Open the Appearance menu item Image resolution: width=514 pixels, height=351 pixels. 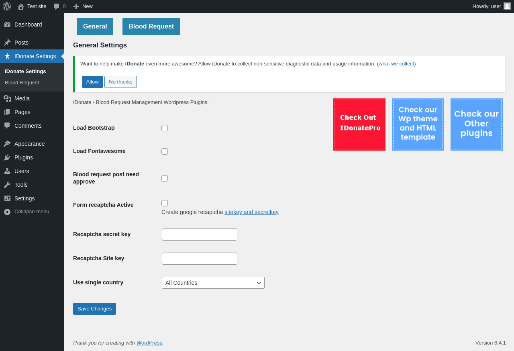pos(32,144)
